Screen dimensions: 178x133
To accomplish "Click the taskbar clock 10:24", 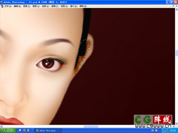I will (173, 131).
